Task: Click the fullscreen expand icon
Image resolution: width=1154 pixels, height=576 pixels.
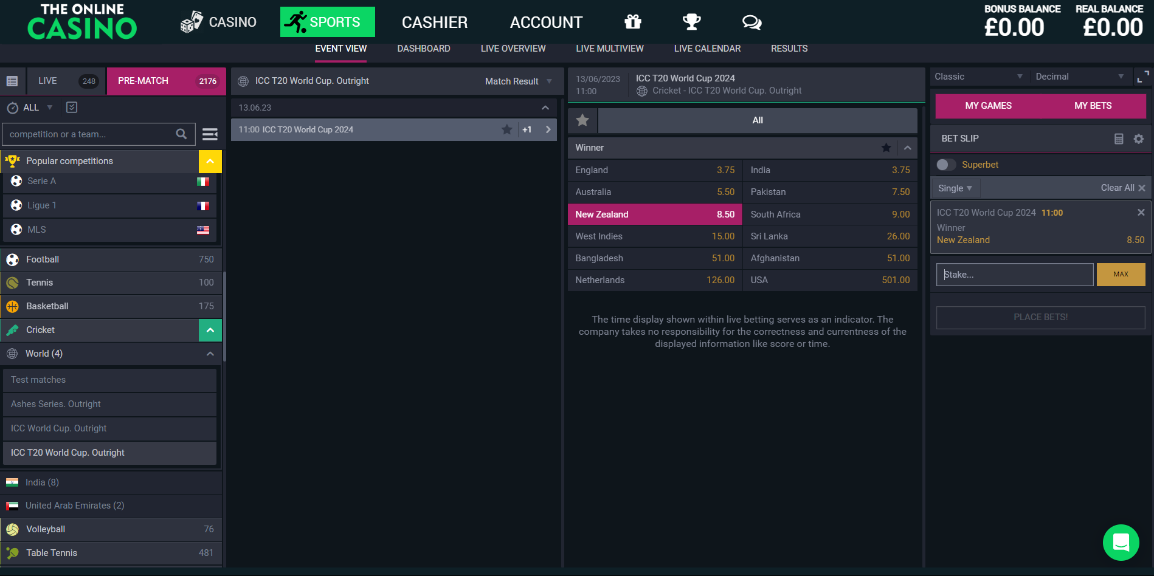Action: click(x=1143, y=77)
